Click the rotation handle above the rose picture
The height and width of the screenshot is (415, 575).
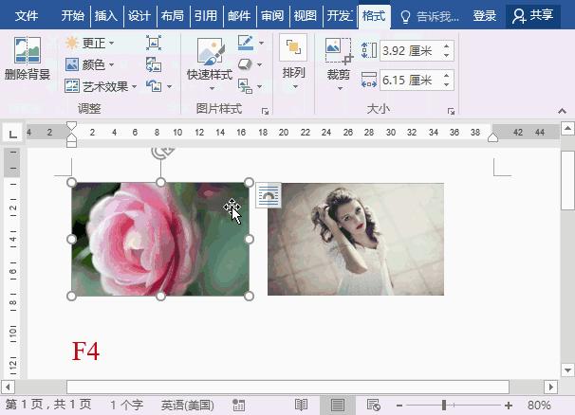pyautogui.click(x=161, y=153)
